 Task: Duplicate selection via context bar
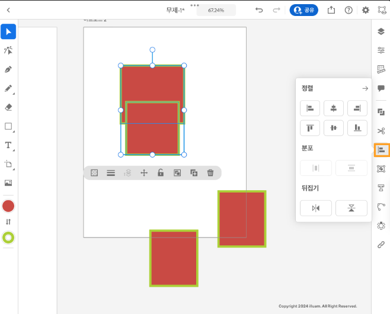(x=194, y=173)
